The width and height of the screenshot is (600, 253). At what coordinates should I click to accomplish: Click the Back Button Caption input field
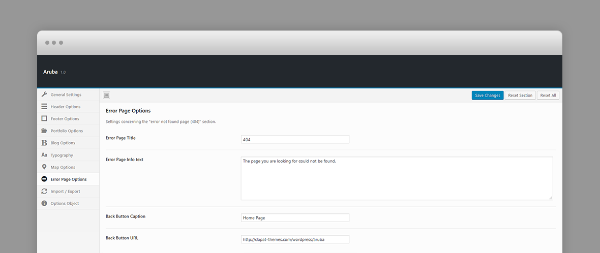click(x=295, y=217)
